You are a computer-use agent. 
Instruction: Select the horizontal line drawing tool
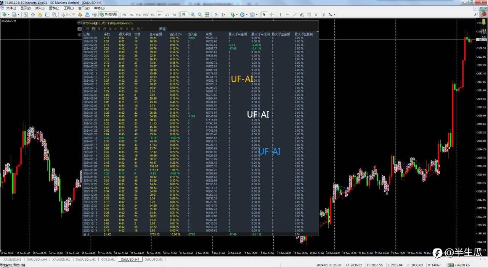coord(287,15)
